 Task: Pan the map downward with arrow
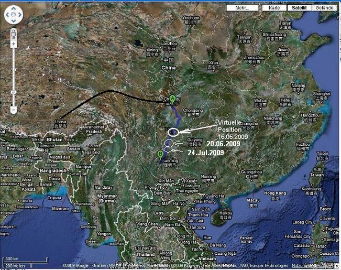click(x=14, y=20)
